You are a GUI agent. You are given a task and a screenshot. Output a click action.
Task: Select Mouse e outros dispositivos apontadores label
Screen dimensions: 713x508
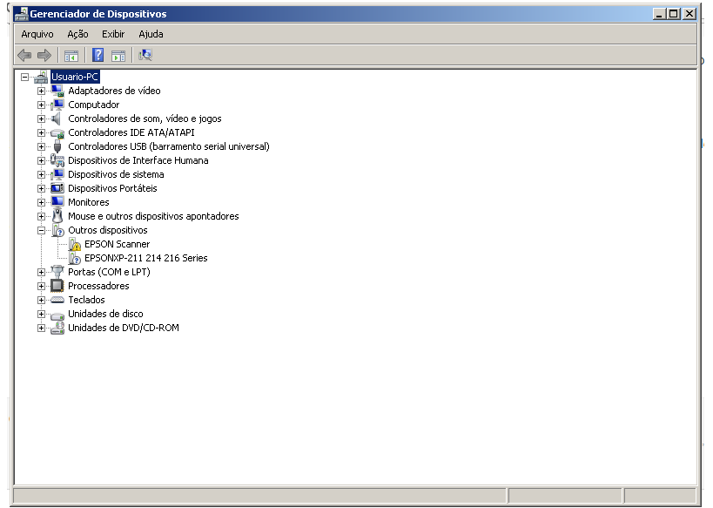pos(153,216)
